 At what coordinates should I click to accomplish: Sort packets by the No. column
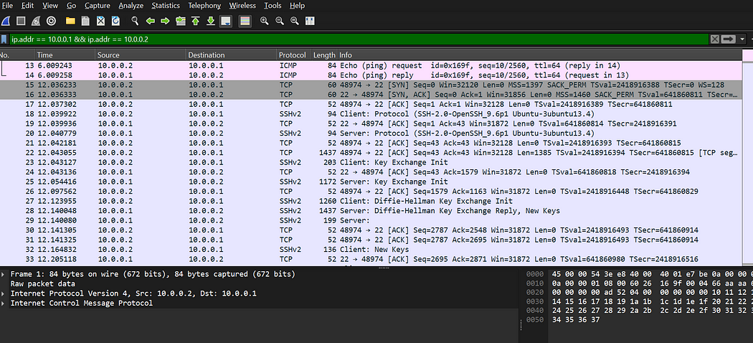click(17, 55)
